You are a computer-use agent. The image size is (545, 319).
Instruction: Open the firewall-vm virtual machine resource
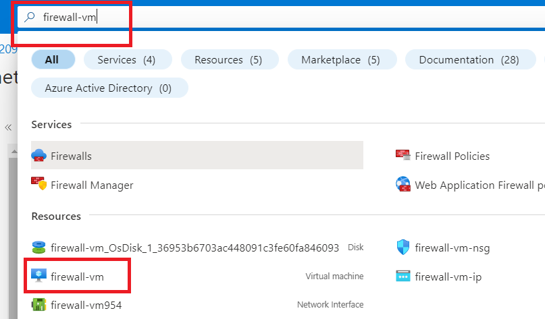78,277
